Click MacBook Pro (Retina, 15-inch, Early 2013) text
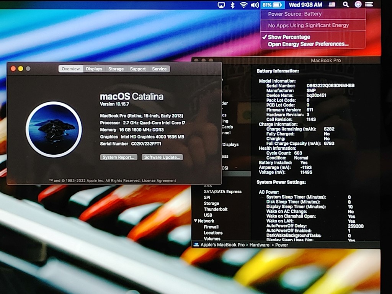 [x=142, y=116]
